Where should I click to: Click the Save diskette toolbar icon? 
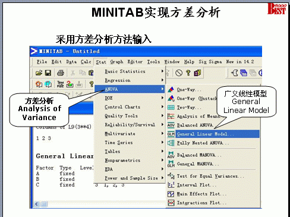pyautogui.click(x=48, y=73)
